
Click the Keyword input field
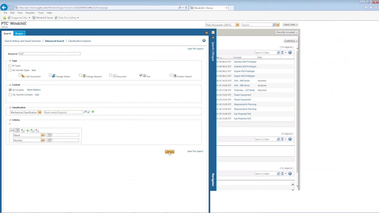pyautogui.click(x=49, y=54)
